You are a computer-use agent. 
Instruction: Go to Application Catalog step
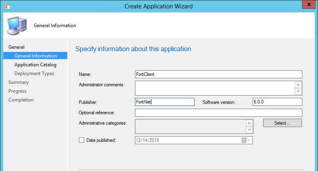[35, 65]
